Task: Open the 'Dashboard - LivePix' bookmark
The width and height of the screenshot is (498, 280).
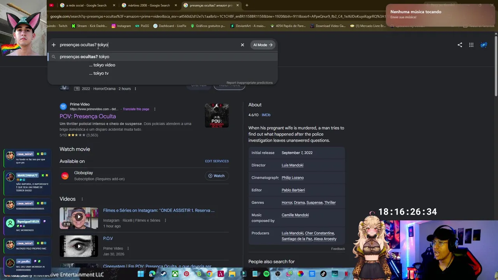Action: (x=170, y=26)
